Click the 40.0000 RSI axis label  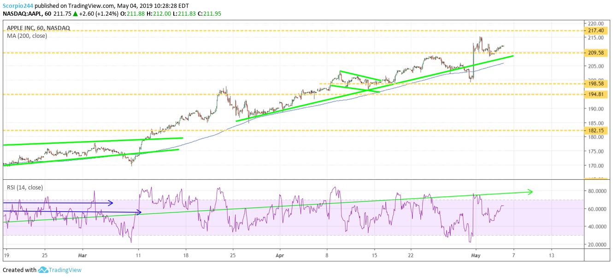coord(598,226)
